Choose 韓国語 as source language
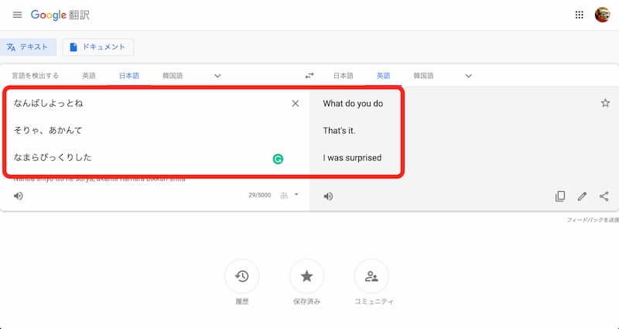This screenshot has height=329, width=619. (173, 75)
